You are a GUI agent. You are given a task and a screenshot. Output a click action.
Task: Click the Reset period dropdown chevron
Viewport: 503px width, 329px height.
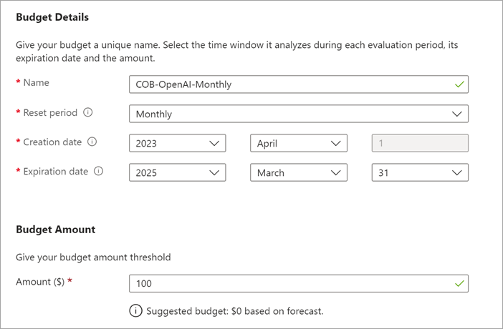pyautogui.click(x=457, y=114)
